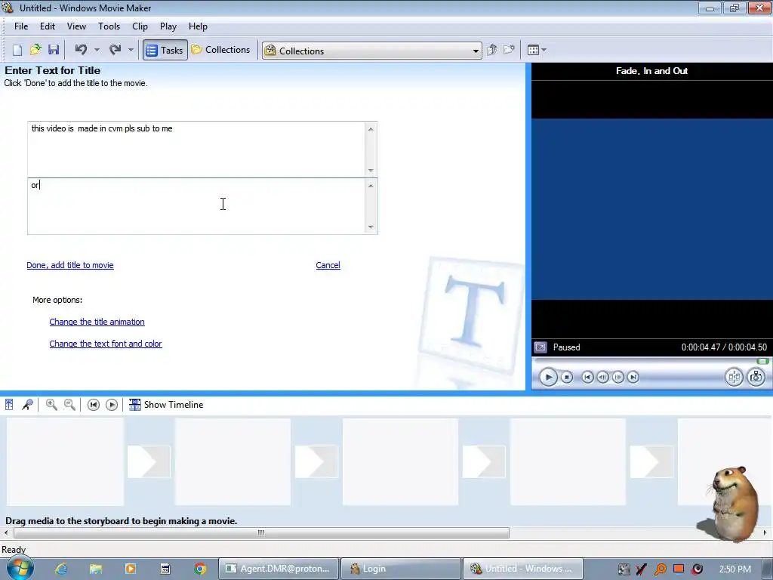Click the Show Timeline button

pos(166,405)
